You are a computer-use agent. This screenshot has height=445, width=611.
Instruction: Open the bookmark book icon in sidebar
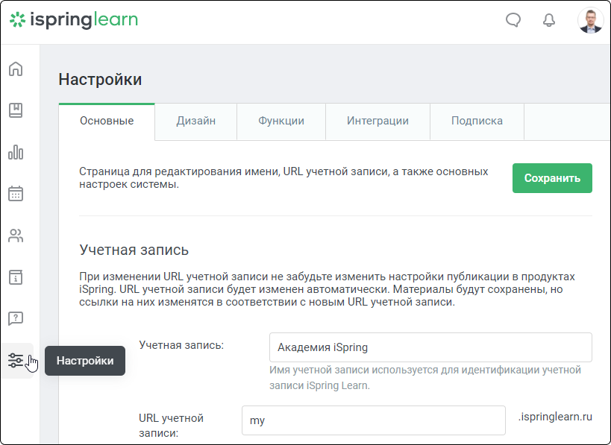[x=16, y=110]
